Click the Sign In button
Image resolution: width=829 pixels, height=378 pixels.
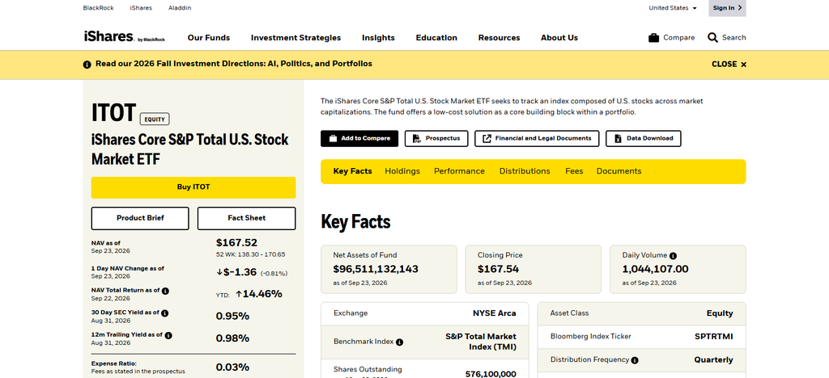(727, 8)
